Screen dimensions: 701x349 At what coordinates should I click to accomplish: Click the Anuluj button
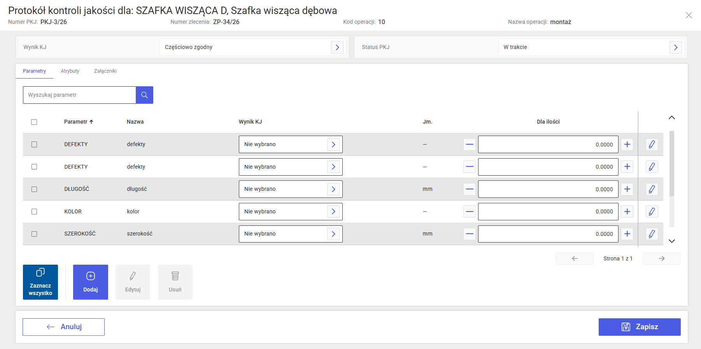coord(63,327)
